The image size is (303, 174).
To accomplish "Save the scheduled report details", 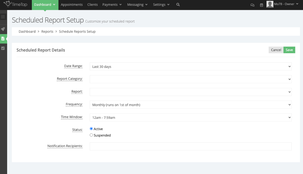I will tap(289, 50).
